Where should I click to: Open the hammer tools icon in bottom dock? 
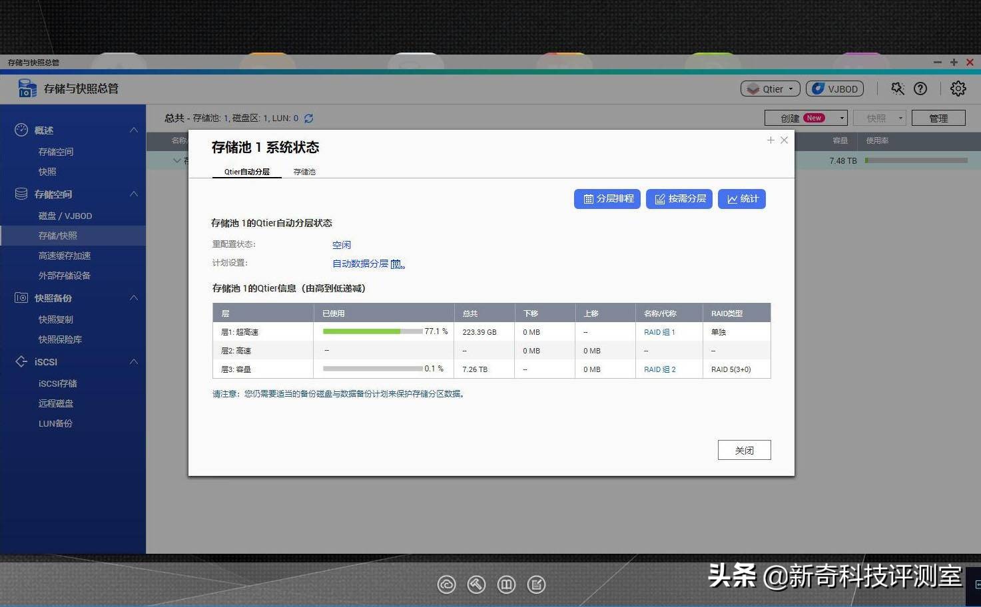tap(476, 584)
